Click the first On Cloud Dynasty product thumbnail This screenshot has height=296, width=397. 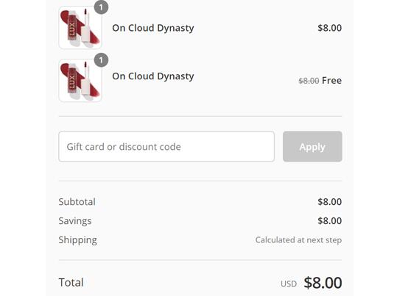click(80, 27)
